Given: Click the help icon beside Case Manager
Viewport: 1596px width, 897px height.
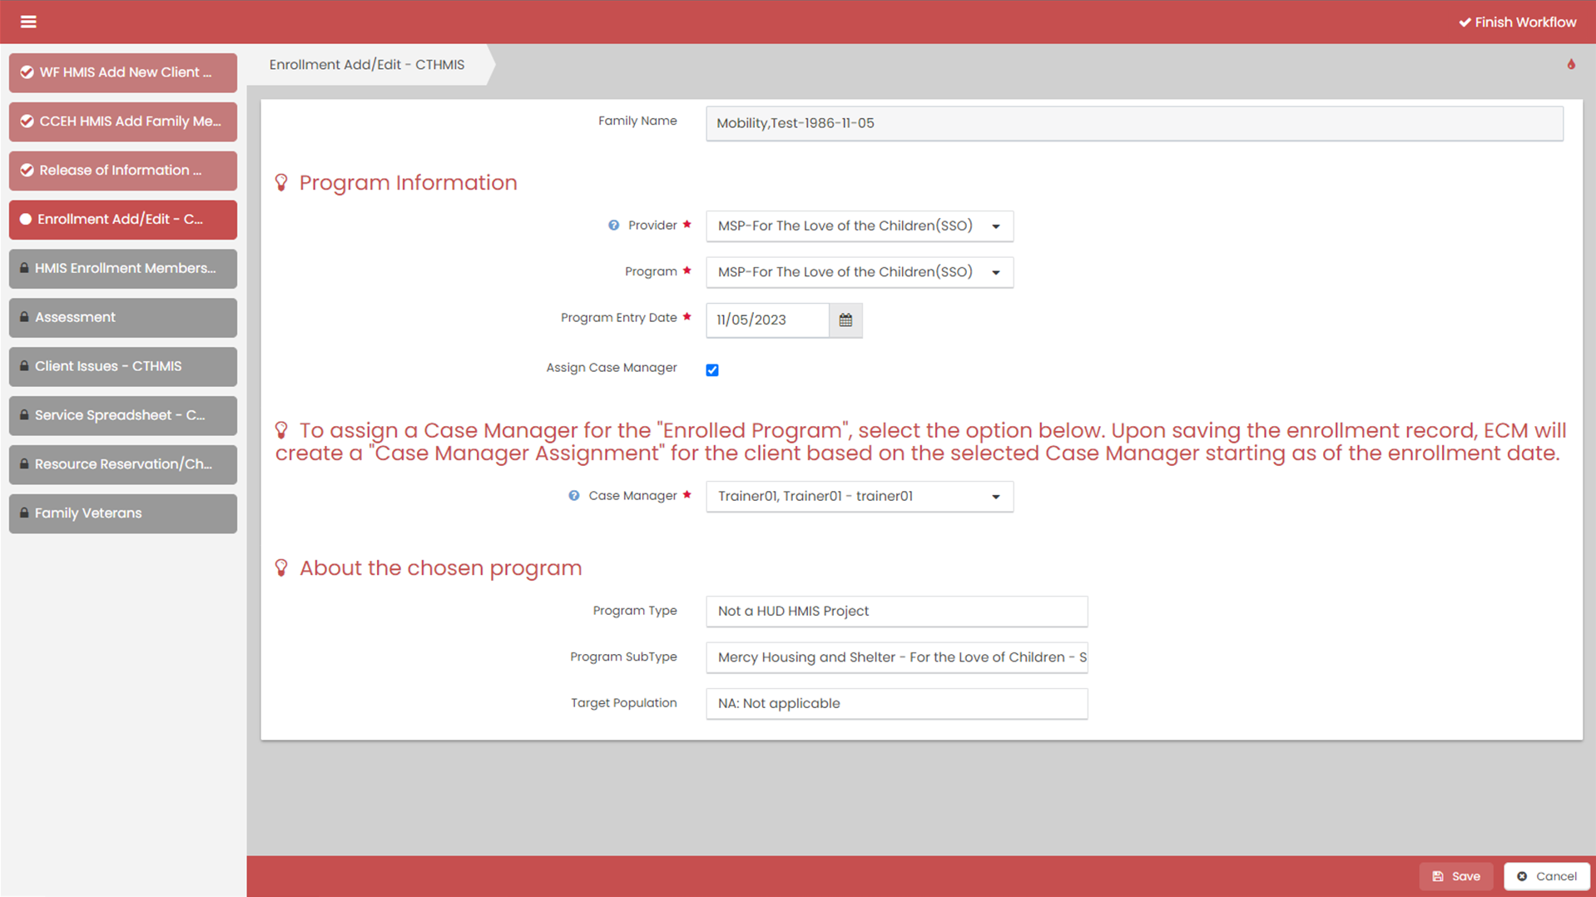Looking at the screenshot, I should (574, 496).
